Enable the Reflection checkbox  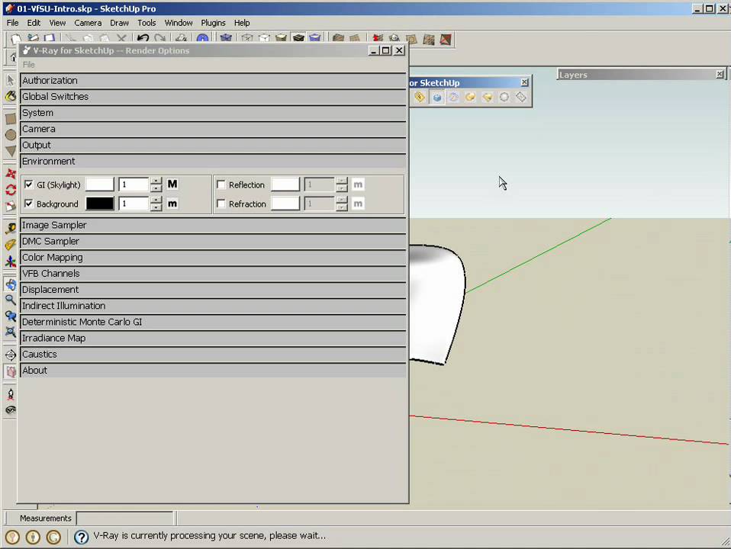pyautogui.click(x=221, y=185)
